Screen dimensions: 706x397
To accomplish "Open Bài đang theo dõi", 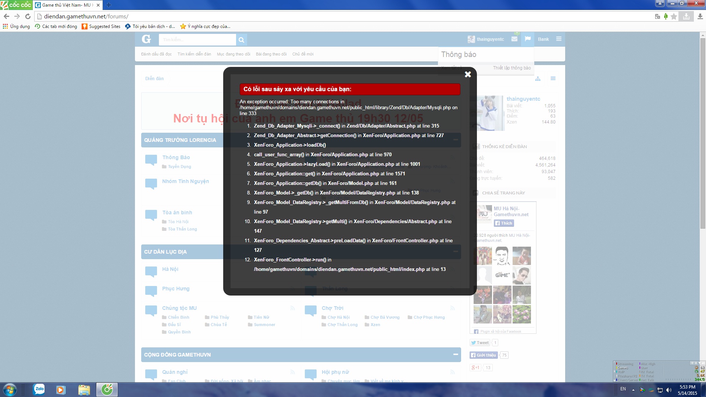I will click(x=271, y=54).
